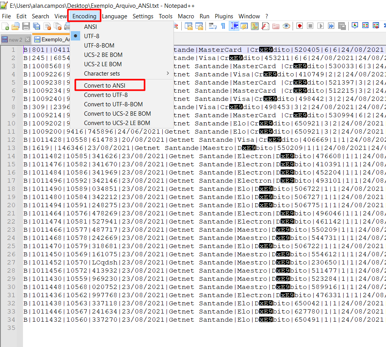Run the macro multiple times
386x347 pixels.
(x=331, y=25)
